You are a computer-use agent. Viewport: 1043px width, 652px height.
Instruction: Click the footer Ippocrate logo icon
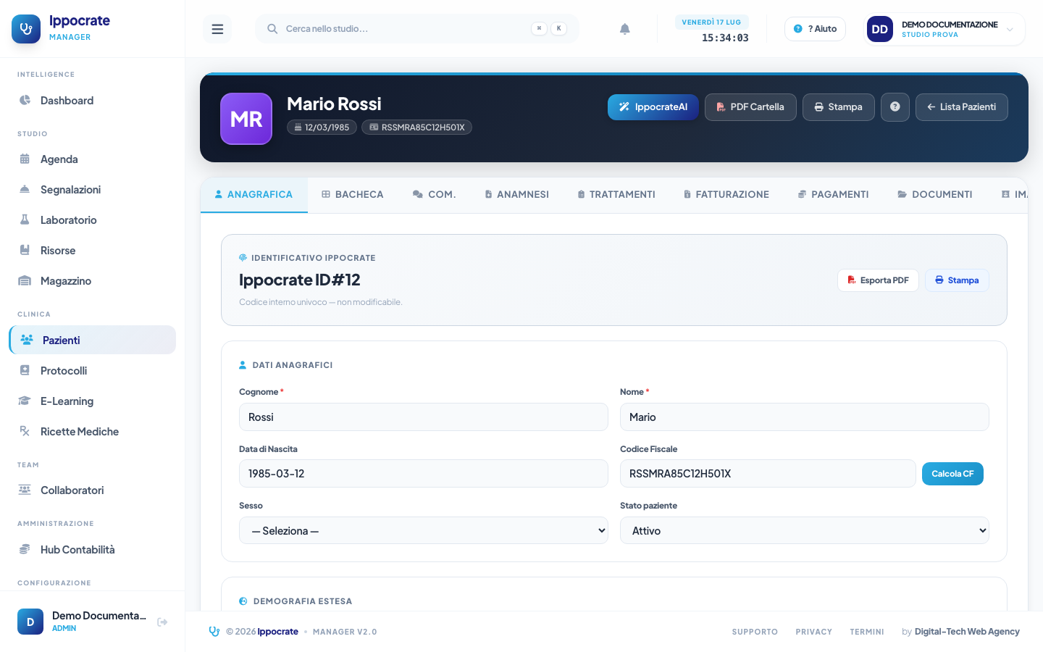[x=214, y=632]
